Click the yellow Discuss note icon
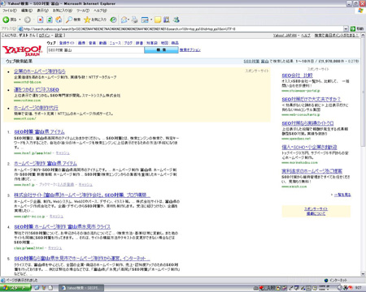Screen dimensions: 366x292 pos(158,19)
